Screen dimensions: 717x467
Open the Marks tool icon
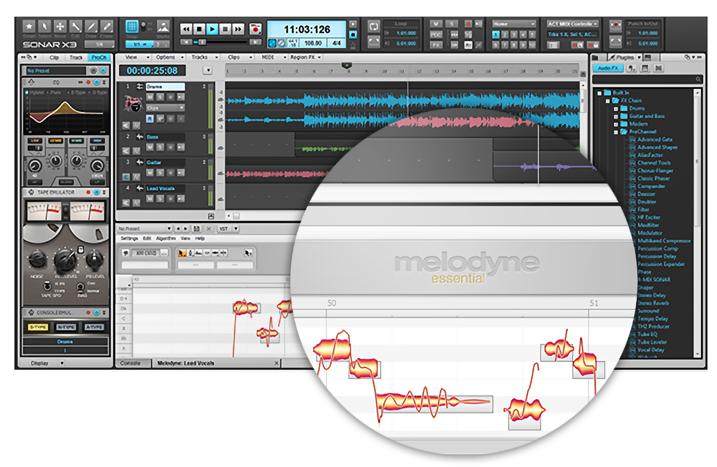(162, 27)
